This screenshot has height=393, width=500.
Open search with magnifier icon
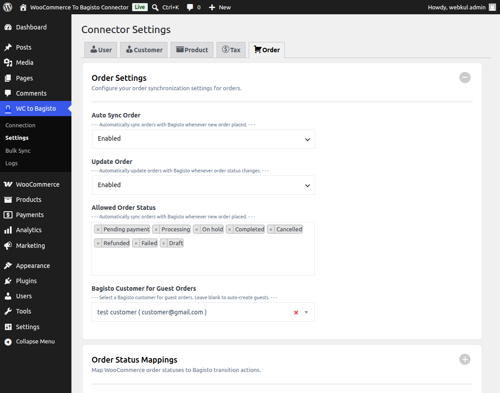[x=155, y=7]
